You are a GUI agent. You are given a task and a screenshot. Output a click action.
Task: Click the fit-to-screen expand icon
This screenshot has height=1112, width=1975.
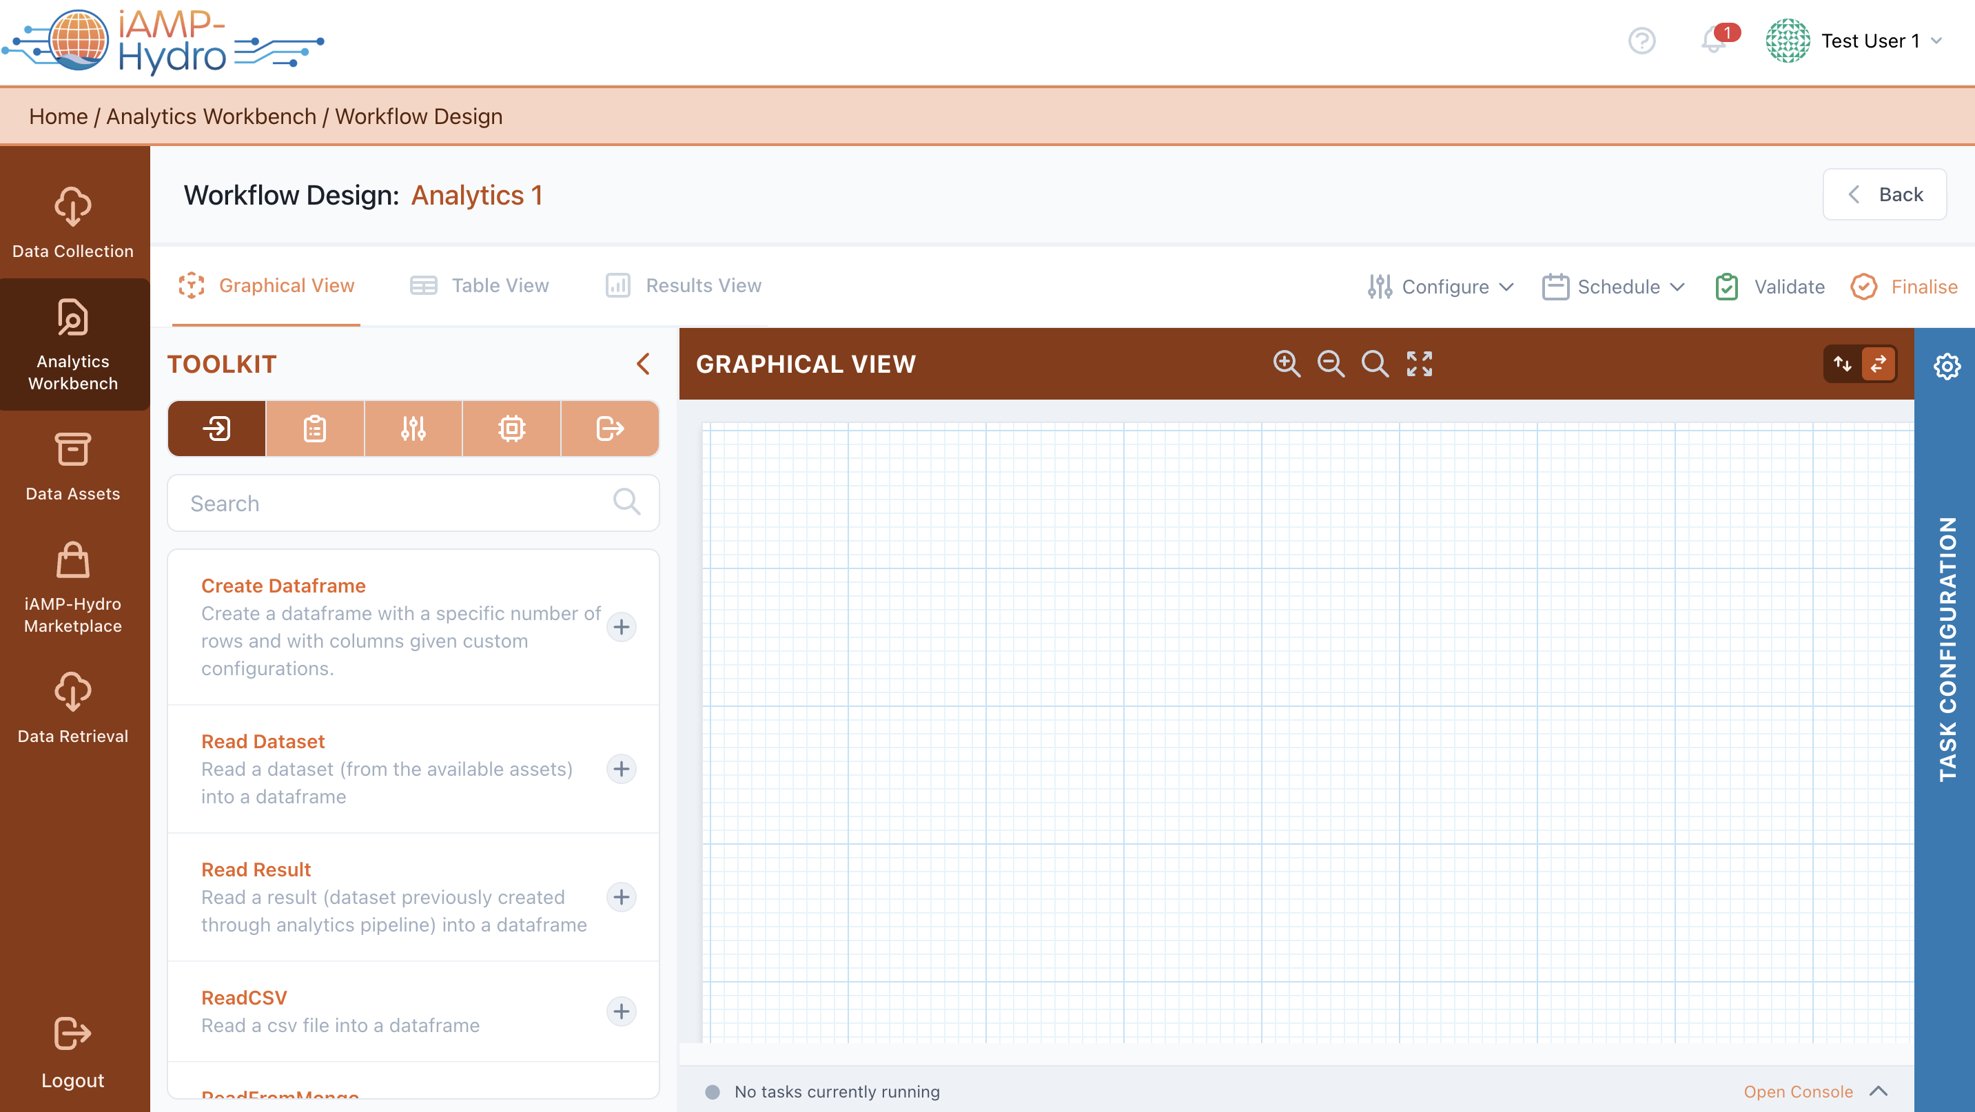click(1419, 364)
